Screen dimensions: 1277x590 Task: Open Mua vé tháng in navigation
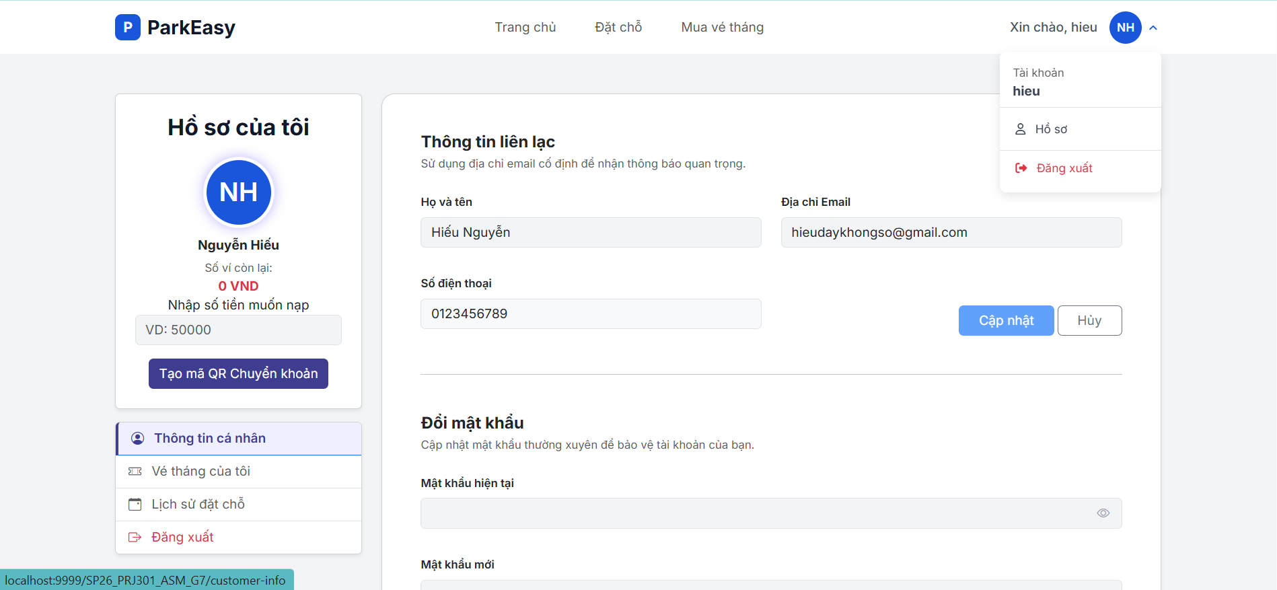point(722,28)
